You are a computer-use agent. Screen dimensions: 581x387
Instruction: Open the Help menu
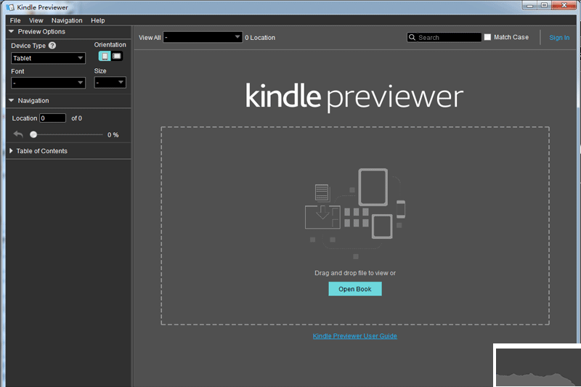pos(98,20)
